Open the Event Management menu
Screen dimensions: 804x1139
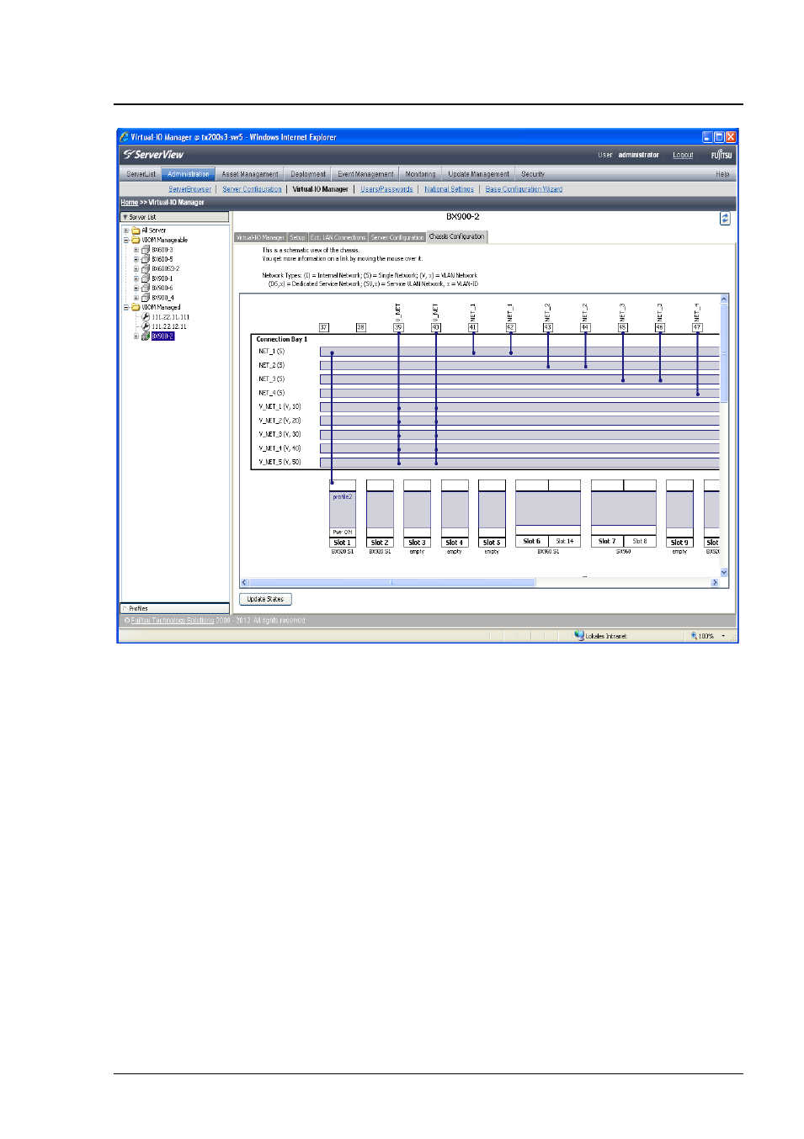pos(365,174)
